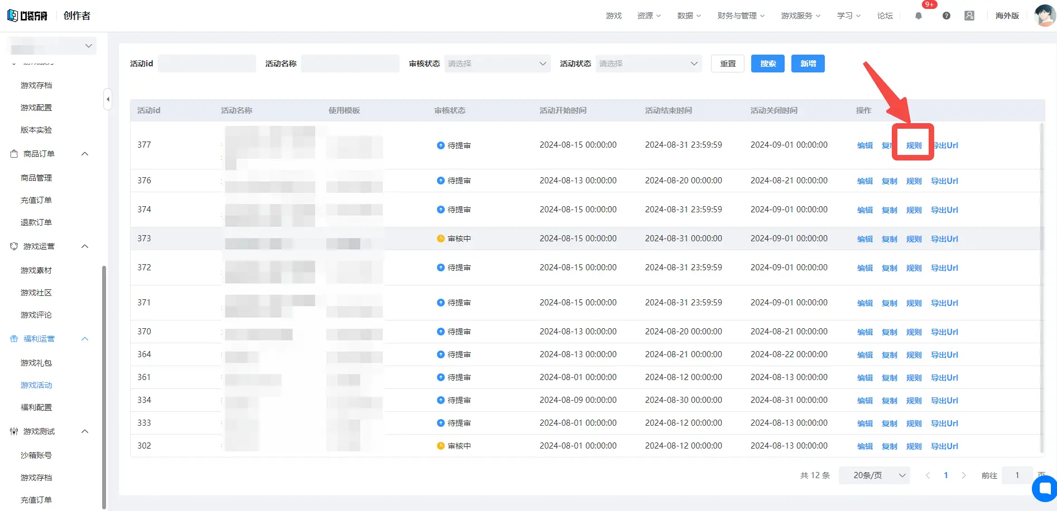Image resolution: width=1057 pixels, height=511 pixels.
Task: Select page 1 in pagination
Action: (x=946, y=475)
